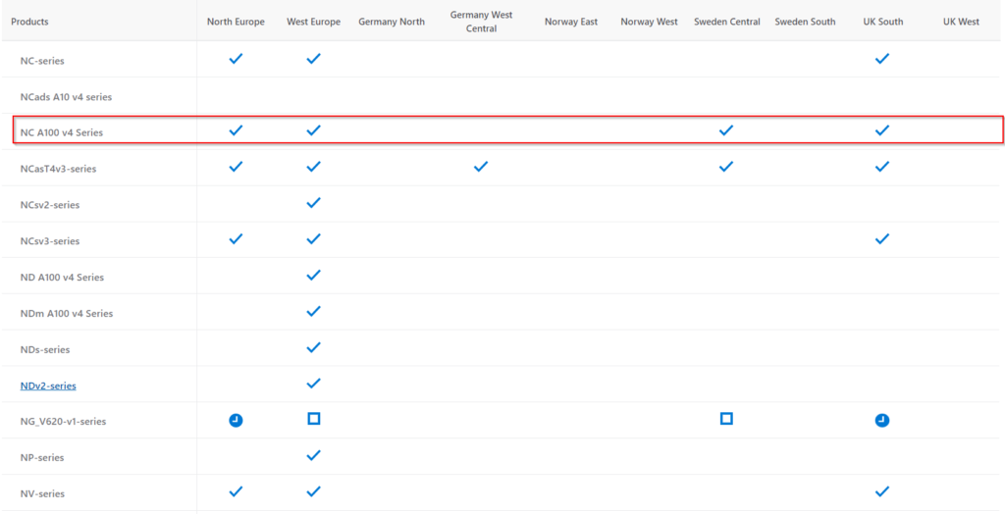Click the clock icon for NG_V620-v1-series North Europe

pos(236,420)
